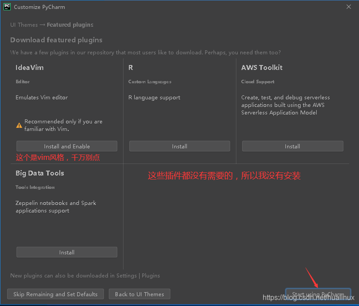Install the AWS Toolkit plugin
This screenshot has width=359, height=306.
[x=293, y=146]
